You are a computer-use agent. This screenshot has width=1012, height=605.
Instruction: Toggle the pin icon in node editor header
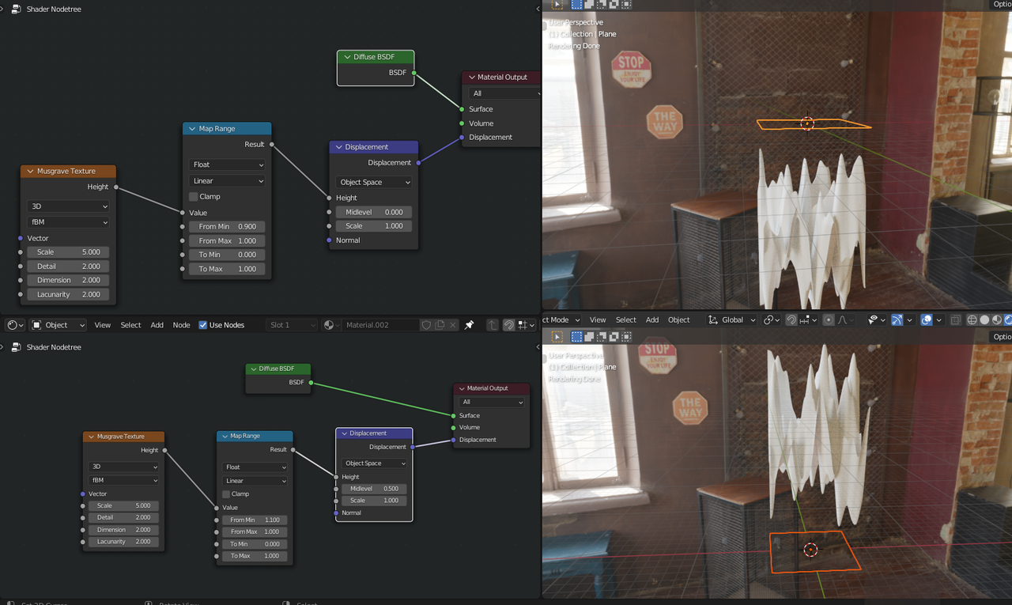click(x=469, y=325)
